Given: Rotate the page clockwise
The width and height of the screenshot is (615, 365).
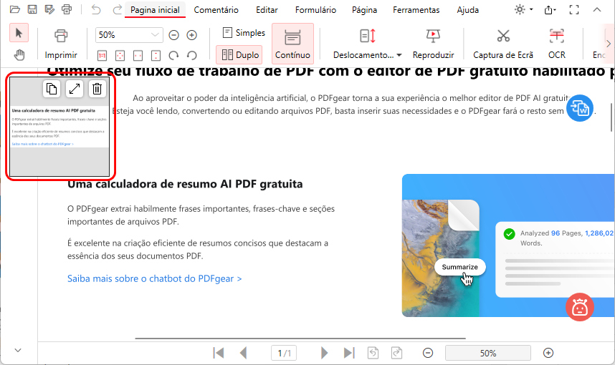Looking at the screenshot, I should point(173,56).
